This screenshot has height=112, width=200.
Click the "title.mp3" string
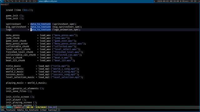click(x=60, y=66)
